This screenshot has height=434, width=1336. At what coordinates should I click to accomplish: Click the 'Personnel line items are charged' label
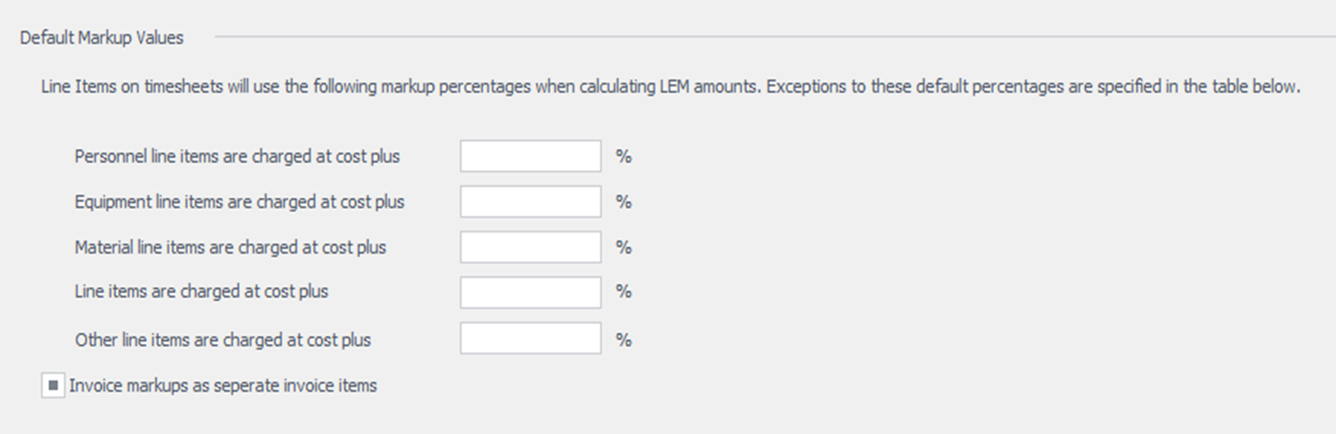(237, 156)
